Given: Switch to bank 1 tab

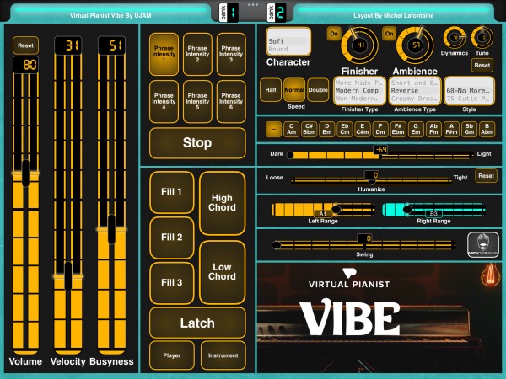Looking at the screenshot, I should (x=229, y=13).
